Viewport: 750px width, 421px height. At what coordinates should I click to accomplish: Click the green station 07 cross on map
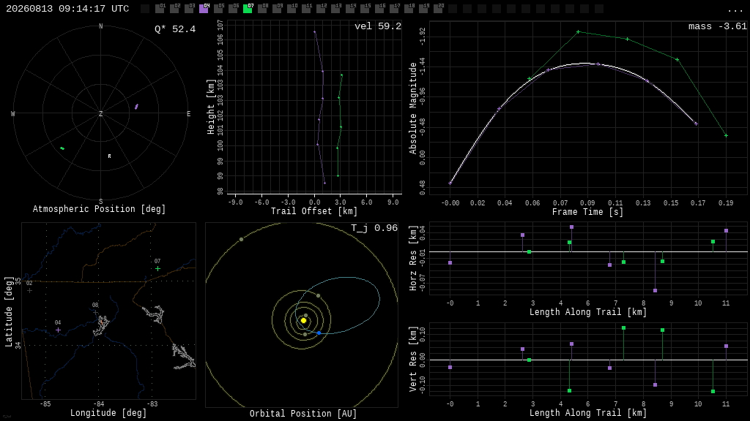pyautogui.click(x=158, y=269)
